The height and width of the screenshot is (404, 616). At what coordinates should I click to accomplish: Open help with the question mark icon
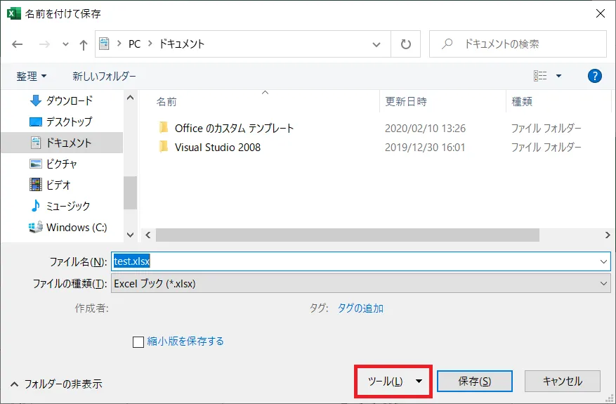click(x=594, y=76)
